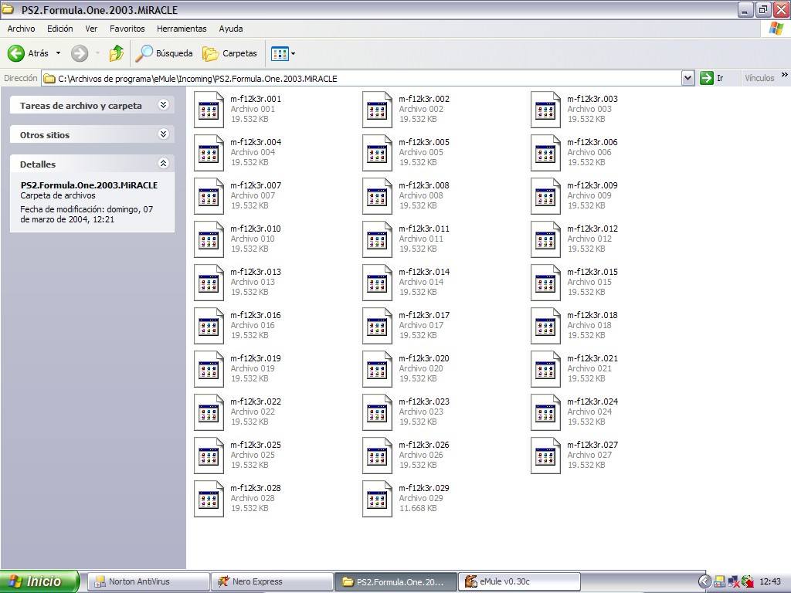Click the Atrás back arrow icon
This screenshot has height=593, width=791.
point(16,53)
